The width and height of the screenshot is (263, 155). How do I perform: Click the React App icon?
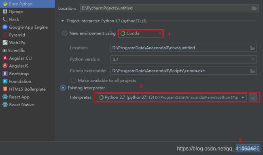point(5,97)
